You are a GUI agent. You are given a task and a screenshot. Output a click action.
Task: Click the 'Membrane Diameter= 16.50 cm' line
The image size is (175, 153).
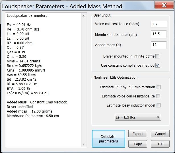33,116
